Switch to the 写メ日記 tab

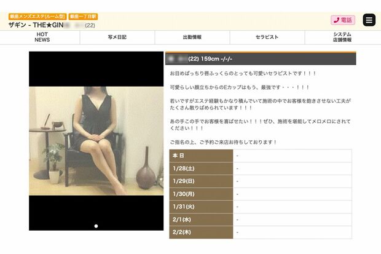pyautogui.click(x=117, y=37)
